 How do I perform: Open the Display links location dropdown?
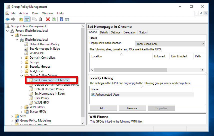[x=170, y=44]
